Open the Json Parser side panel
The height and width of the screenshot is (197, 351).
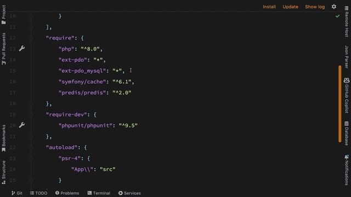coord(347,57)
